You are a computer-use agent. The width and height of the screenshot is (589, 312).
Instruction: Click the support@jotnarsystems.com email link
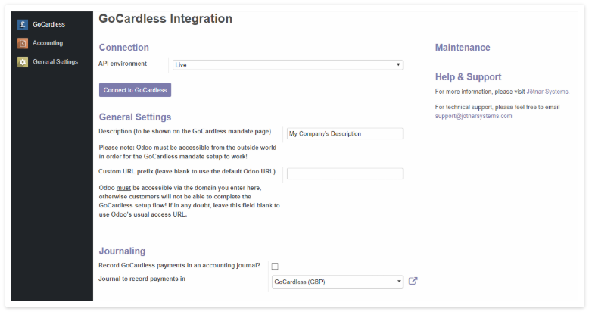click(x=473, y=116)
